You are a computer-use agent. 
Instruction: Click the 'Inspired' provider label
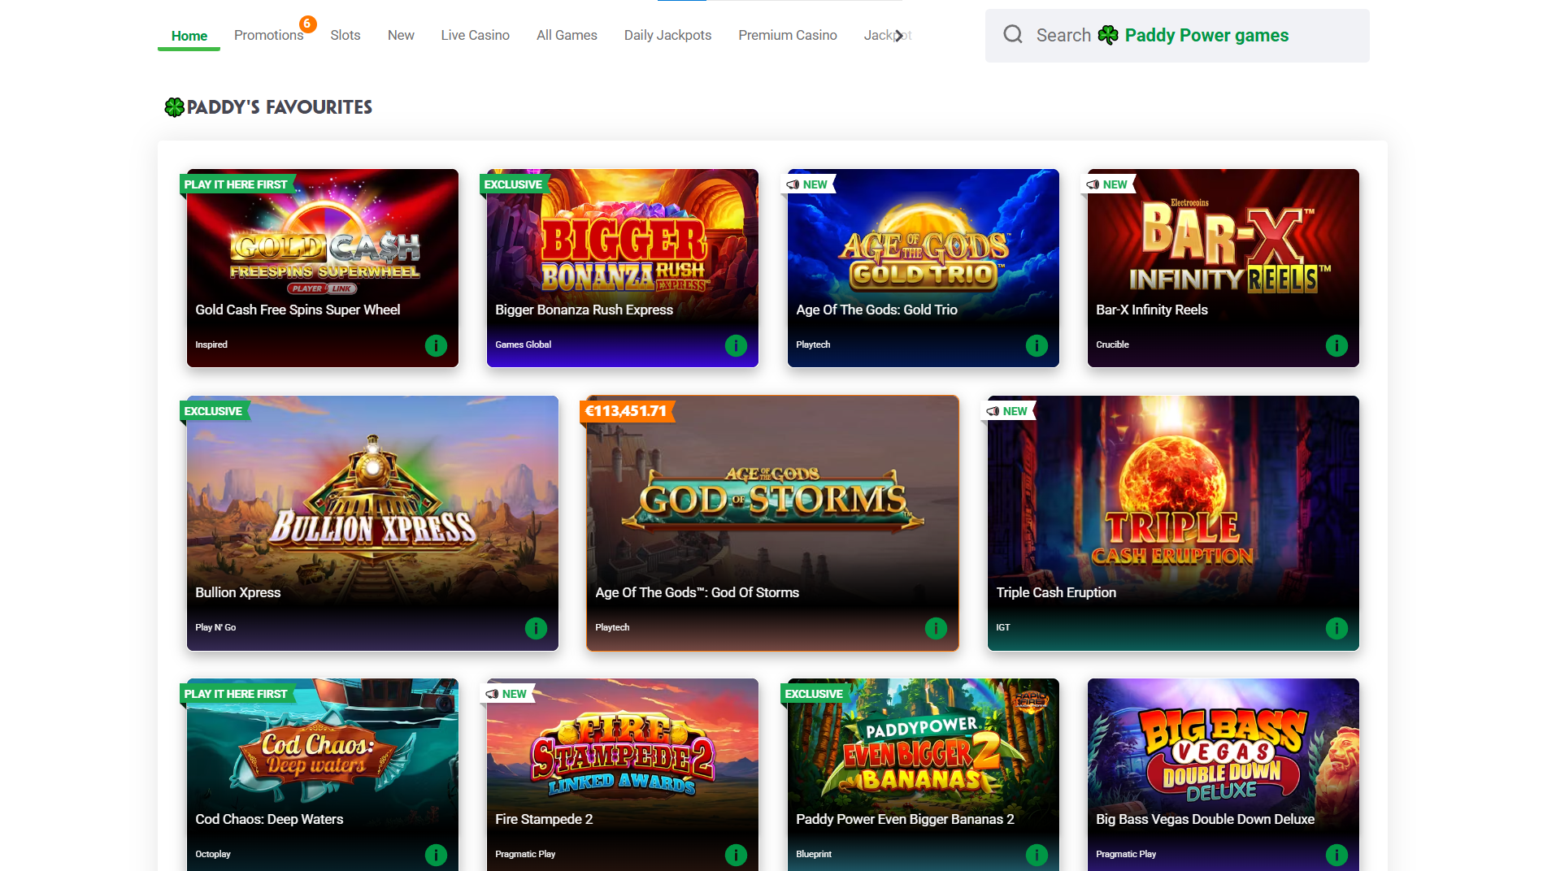[x=211, y=344]
